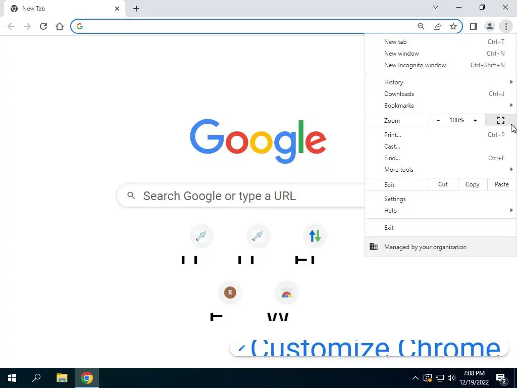Click Managed by your organization
517x388 pixels.
[x=440, y=247]
